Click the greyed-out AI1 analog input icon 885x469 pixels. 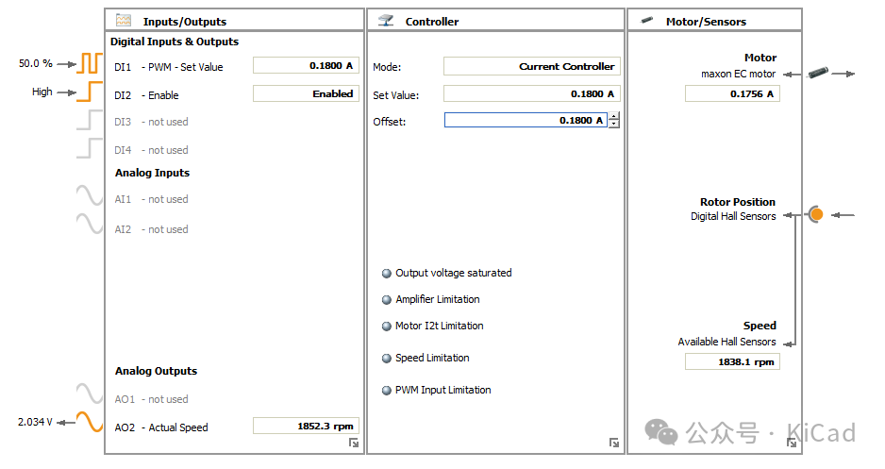(x=90, y=196)
